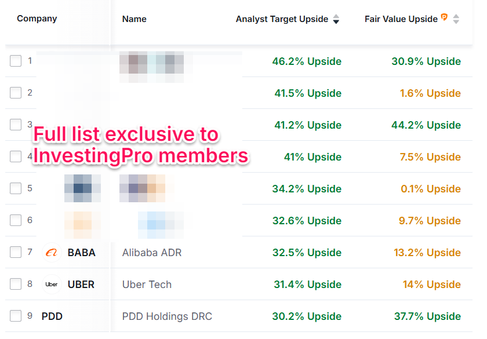Click the orange Pro badge next to Fair Value Upside

click(x=444, y=17)
